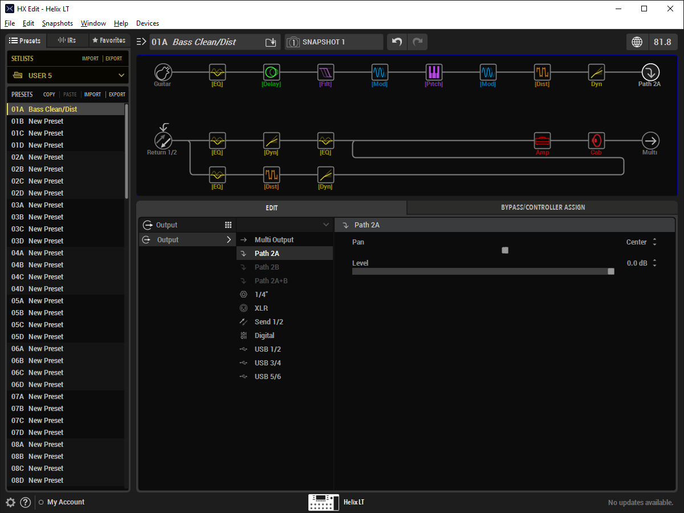The width and height of the screenshot is (684, 513).
Task: Select the red Cab block
Action: point(596,140)
